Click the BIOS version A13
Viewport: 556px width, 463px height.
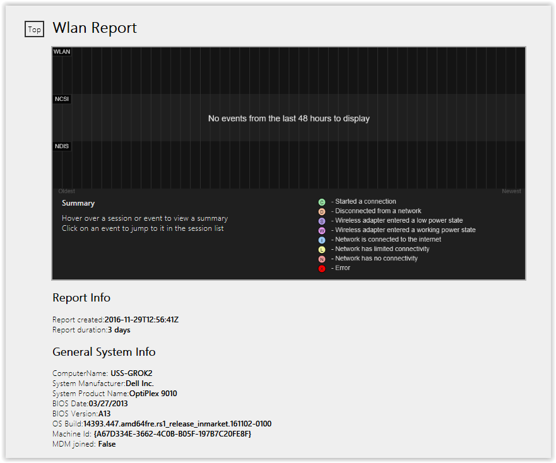click(x=104, y=414)
